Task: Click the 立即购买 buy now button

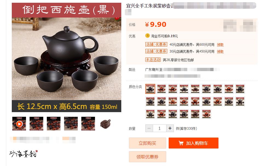Action: (x=147, y=143)
